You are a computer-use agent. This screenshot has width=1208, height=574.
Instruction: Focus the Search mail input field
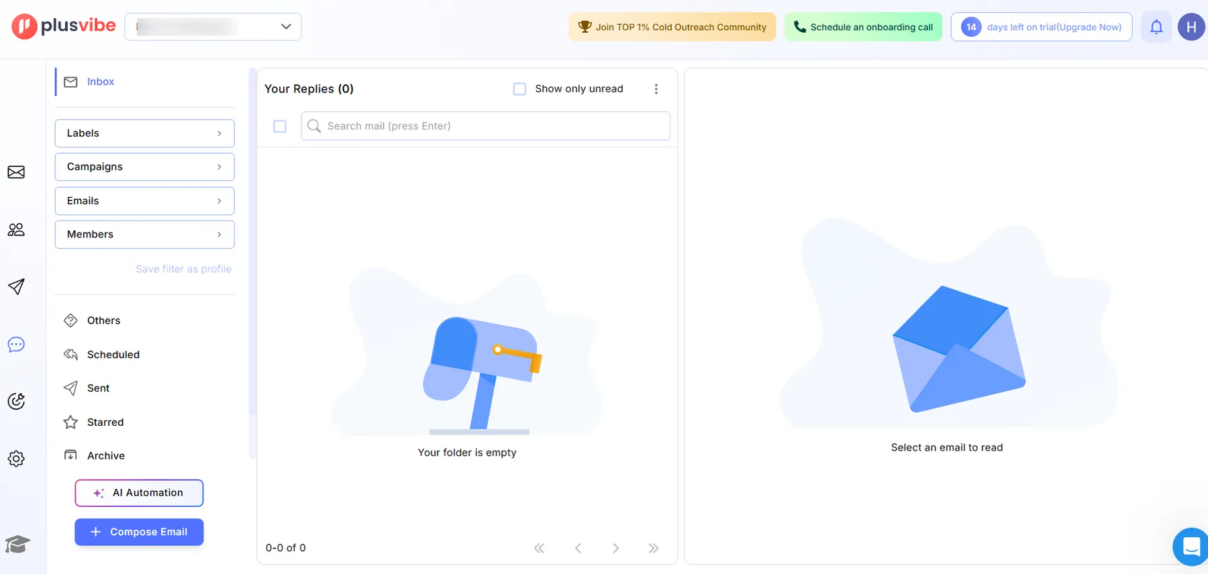point(485,126)
